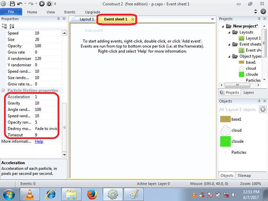Screen dimensions: 268x201
Task: Click Properties scrollbar down arrow
Action: click(x=64, y=155)
